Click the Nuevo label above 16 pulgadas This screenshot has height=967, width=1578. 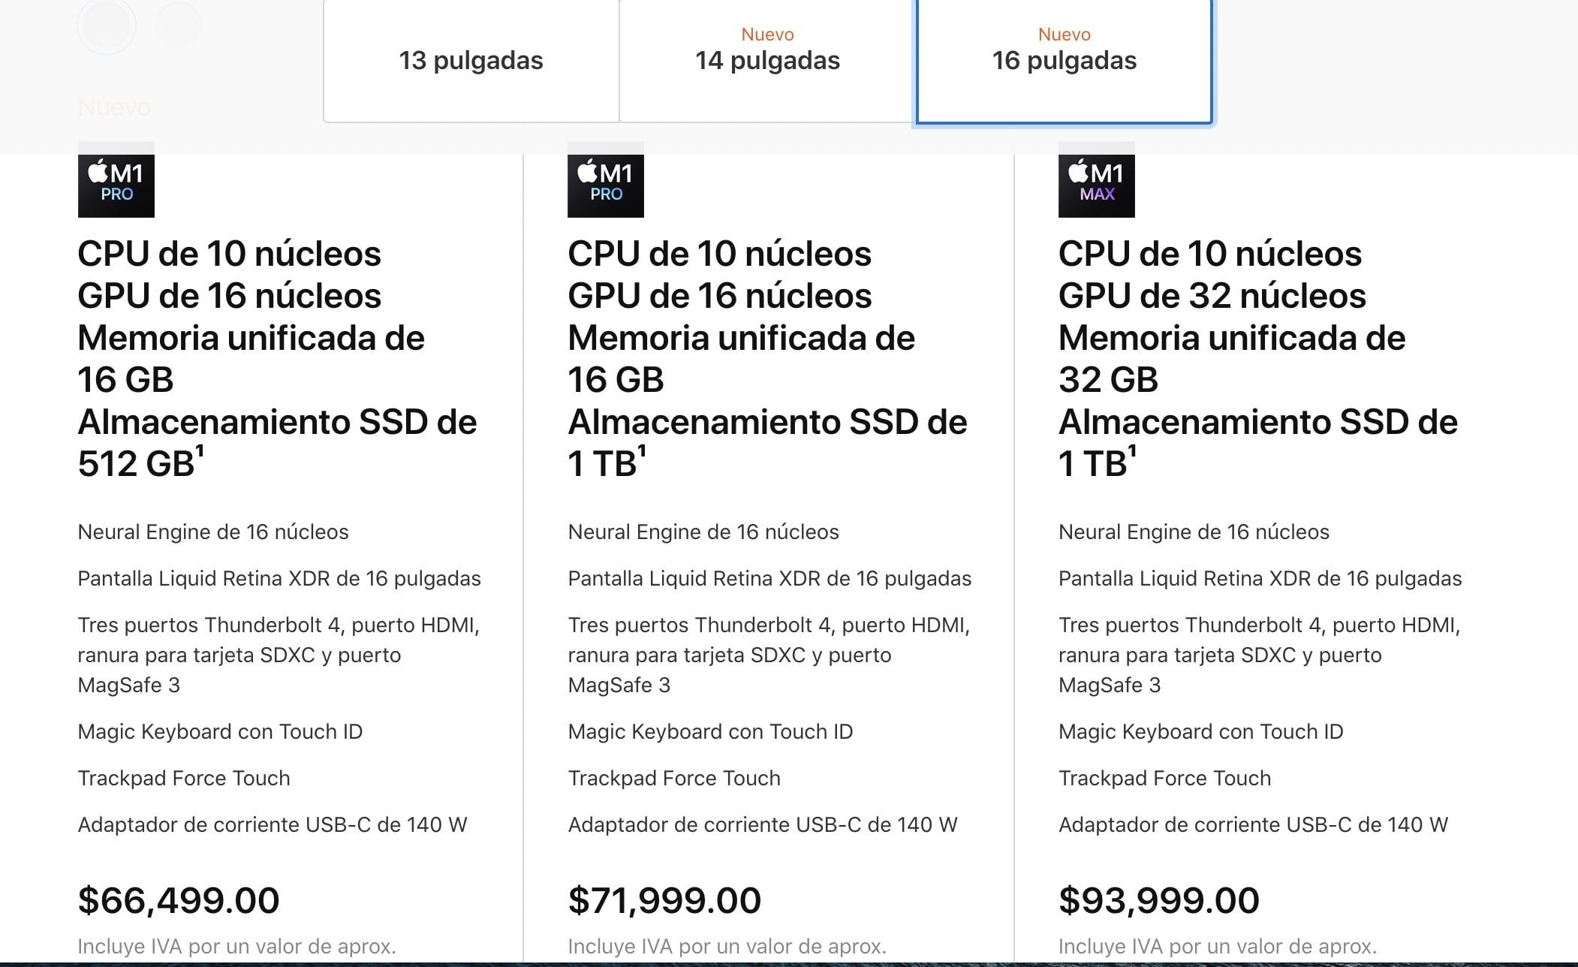point(1063,34)
